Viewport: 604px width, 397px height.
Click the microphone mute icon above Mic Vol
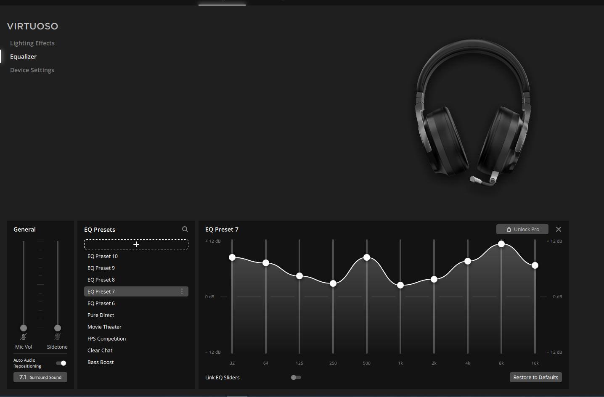click(24, 336)
